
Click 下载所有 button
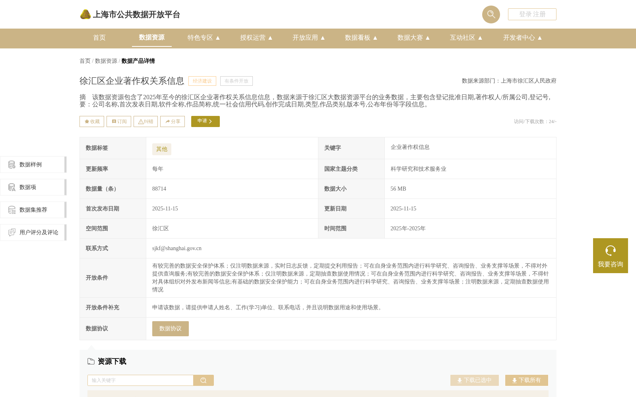pyautogui.click(x=527, y=380)
